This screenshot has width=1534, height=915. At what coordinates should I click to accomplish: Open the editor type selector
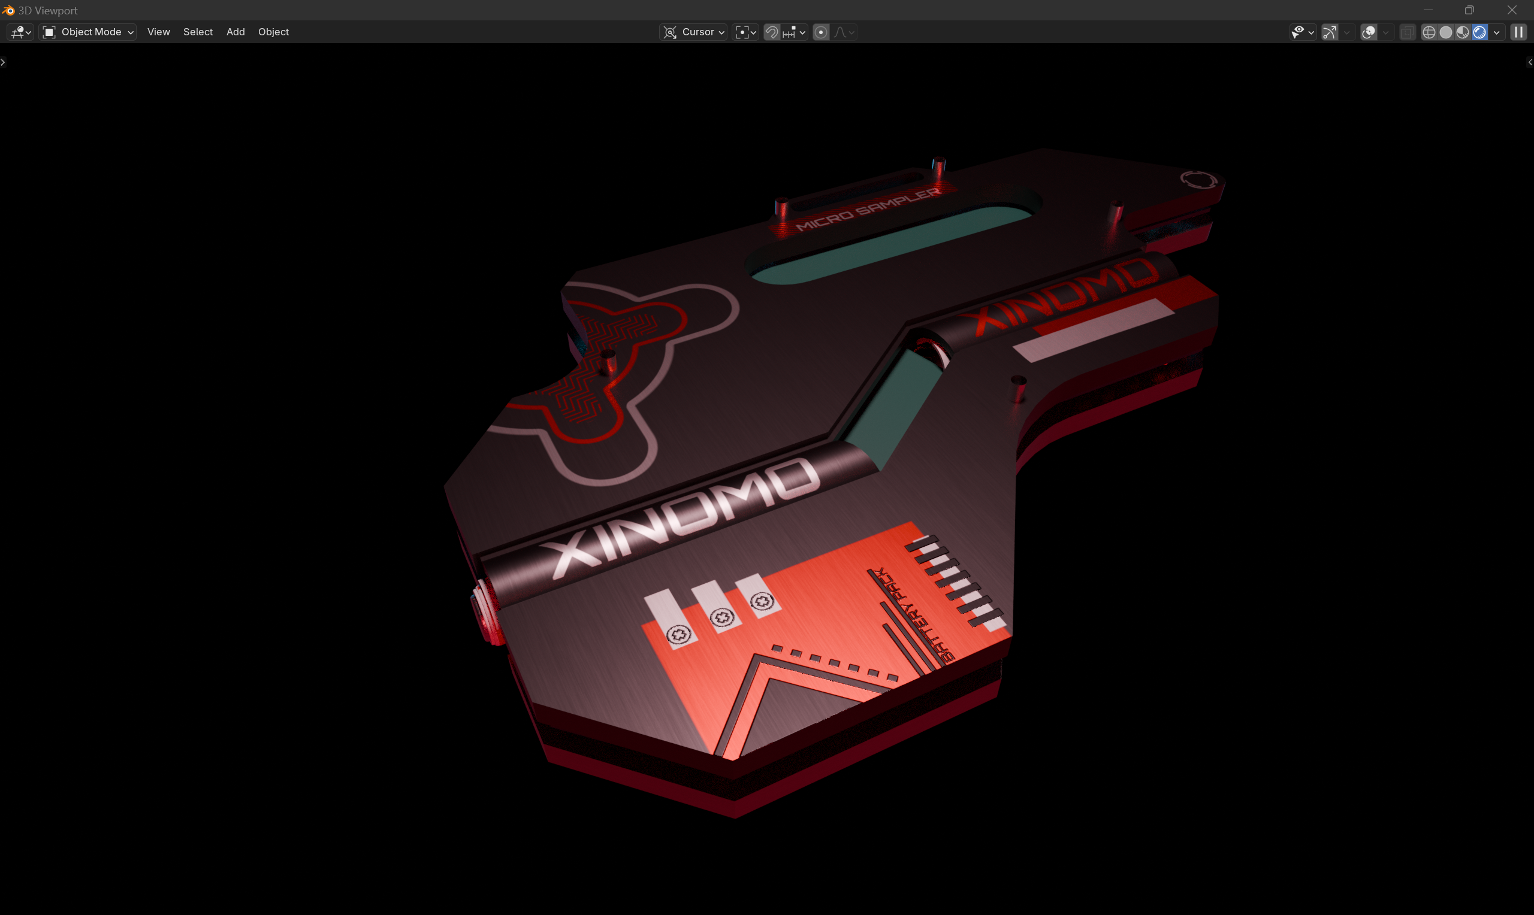point(20,32)
